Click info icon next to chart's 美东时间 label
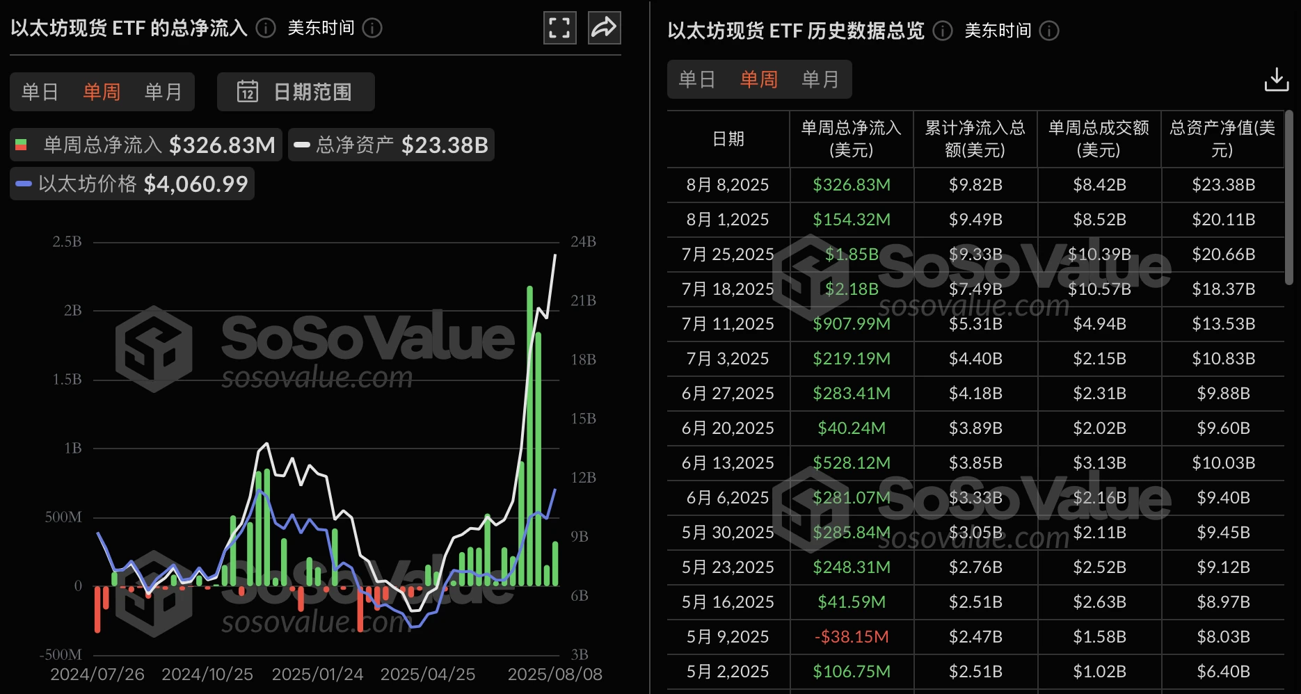Viewport: 1301px width, 694px height. tap(373, 29)
